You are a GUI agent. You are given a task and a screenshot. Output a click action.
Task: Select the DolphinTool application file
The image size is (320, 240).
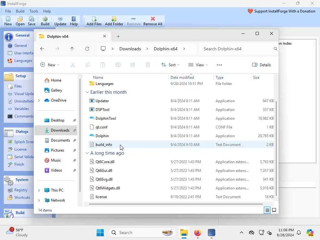[x=181, y=118]
